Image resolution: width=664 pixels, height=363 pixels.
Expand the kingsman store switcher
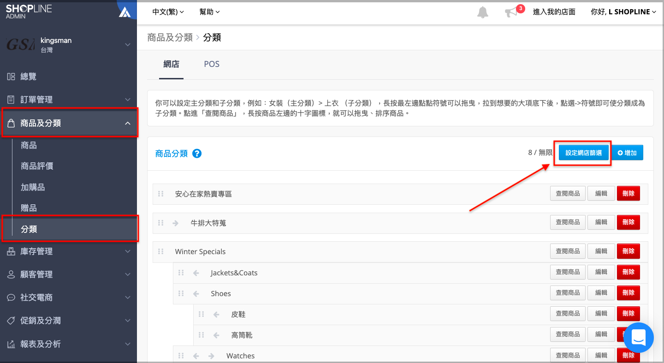click(128, 45)
